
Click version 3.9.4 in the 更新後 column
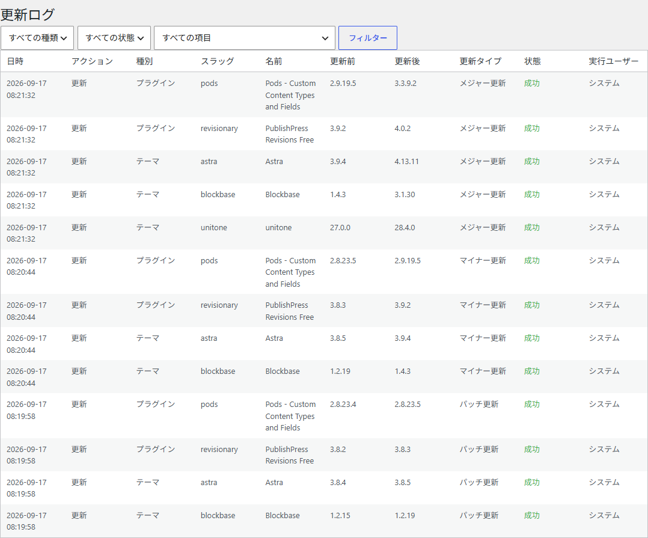403,338
